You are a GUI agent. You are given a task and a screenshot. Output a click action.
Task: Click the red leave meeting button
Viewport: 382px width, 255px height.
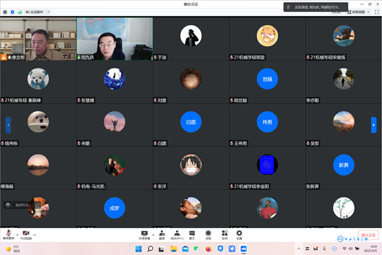[368, 235]
